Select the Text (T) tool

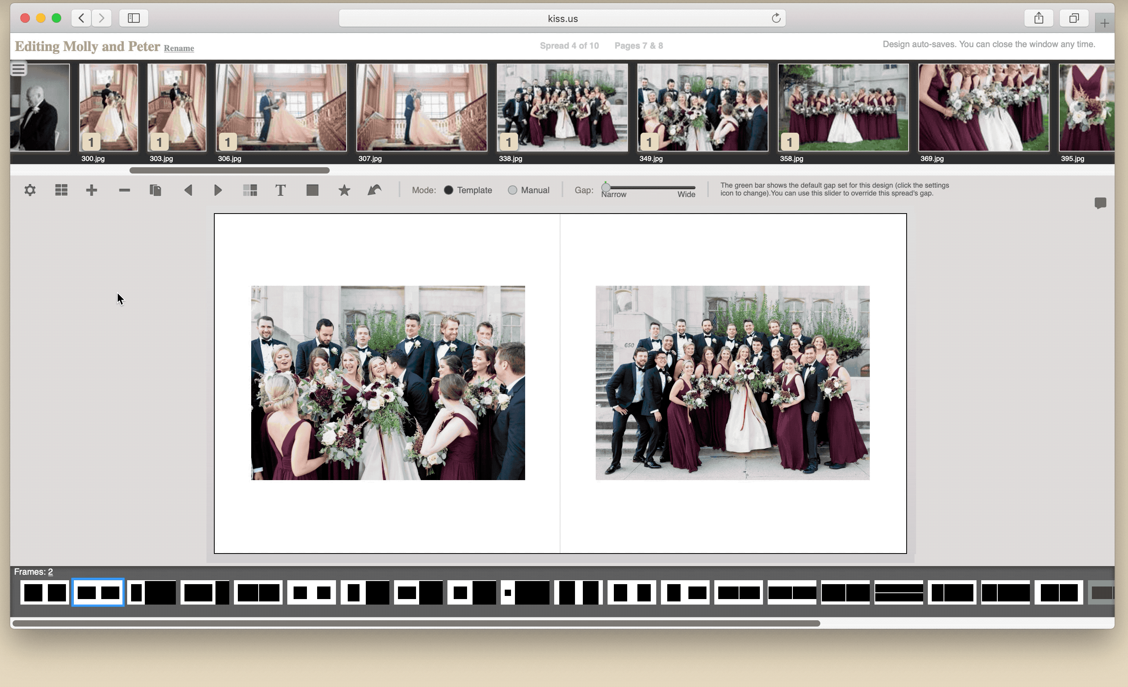pos(281,190)
